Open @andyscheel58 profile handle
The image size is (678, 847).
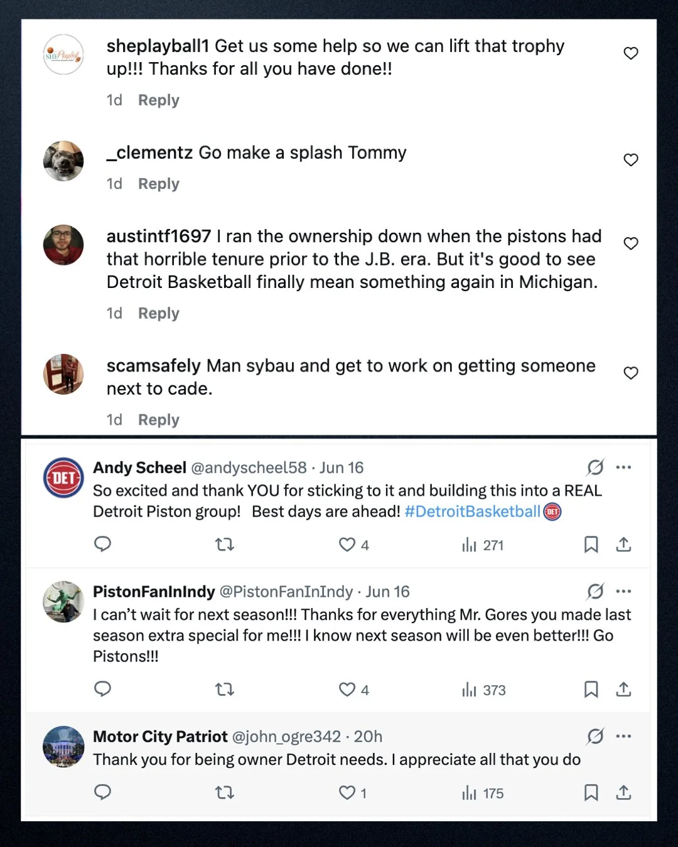249,468
